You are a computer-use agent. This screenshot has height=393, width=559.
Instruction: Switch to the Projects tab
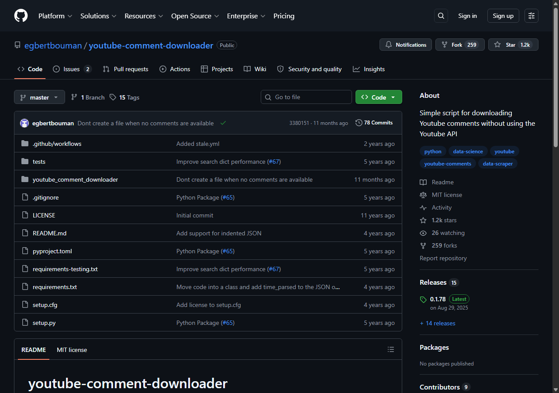click(217, 69)
